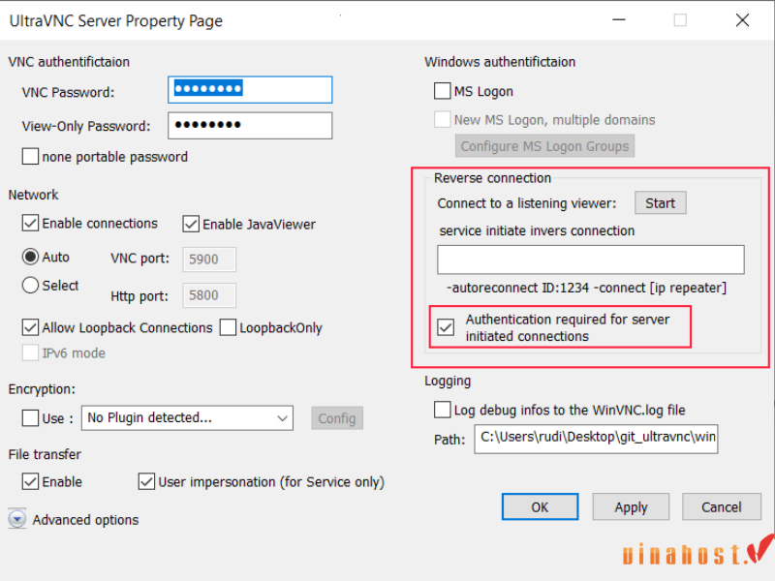775x581 pixels.
Task: Toggle Allow Loopback Connections checkbox
Action: [30, 327]
